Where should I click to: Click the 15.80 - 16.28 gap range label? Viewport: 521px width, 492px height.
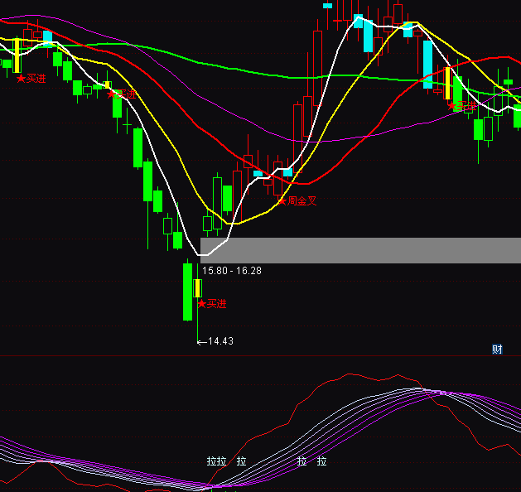232,271
